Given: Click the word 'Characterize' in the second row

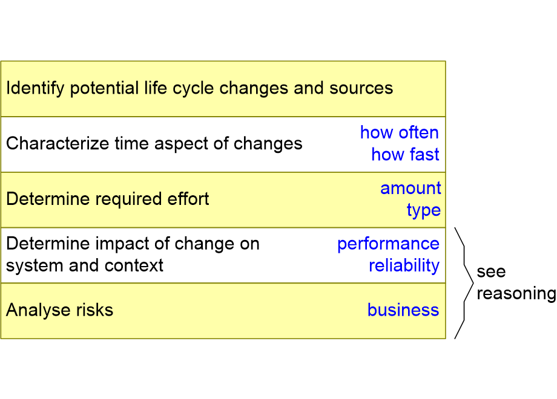Looking at the screenshot, I should coord(57,144).
